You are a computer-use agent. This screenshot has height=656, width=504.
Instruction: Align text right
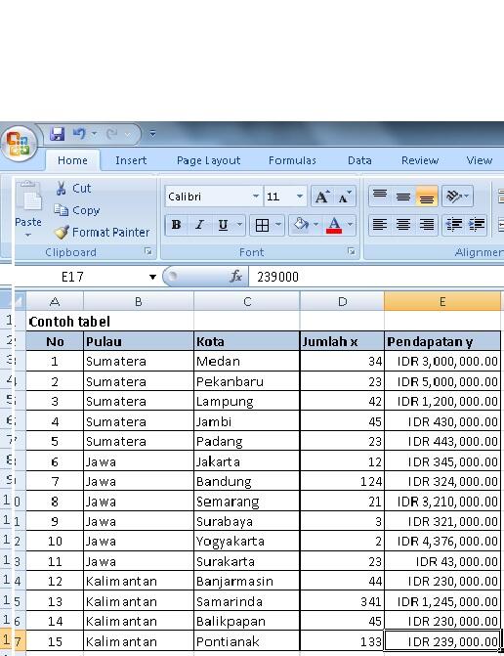427,225
